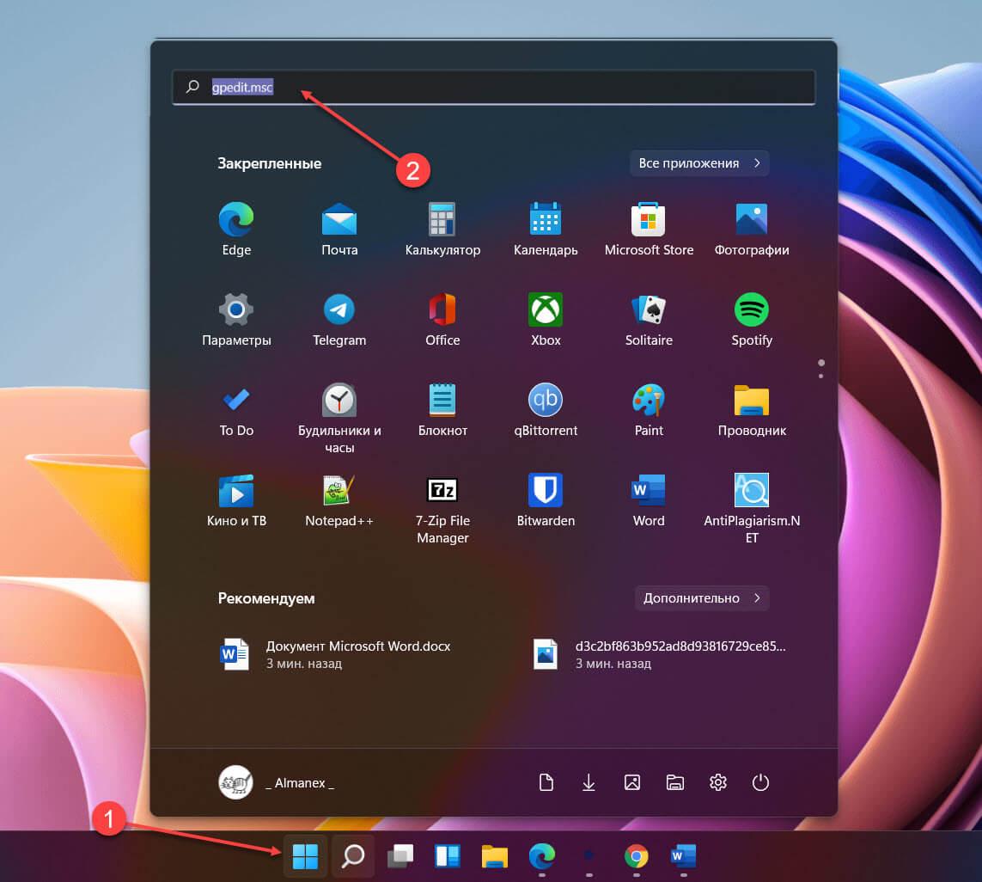982x882 pixels.
Task: Click the Power button in Start menu
Action: tap(760, 782)
